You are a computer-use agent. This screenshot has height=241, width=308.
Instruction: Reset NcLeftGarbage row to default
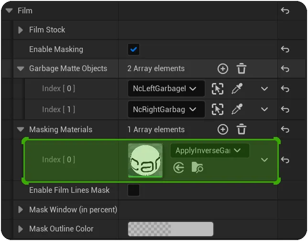pyautogui.click(x=285, y=89)
